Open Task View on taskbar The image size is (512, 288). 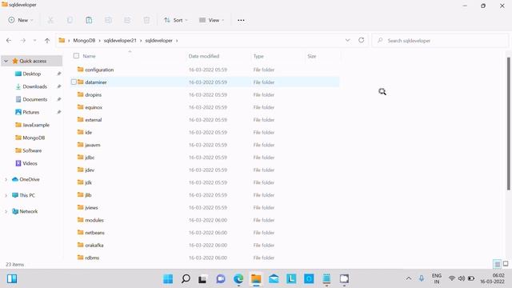click(202, 279)
